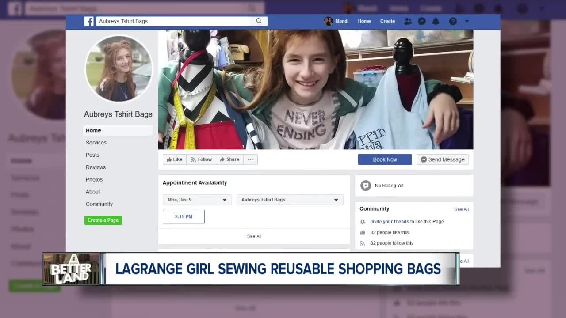The height and width of the screenshot is (318, 566).
Task: Open the more options ellipsis button
Action: point(250,159)
